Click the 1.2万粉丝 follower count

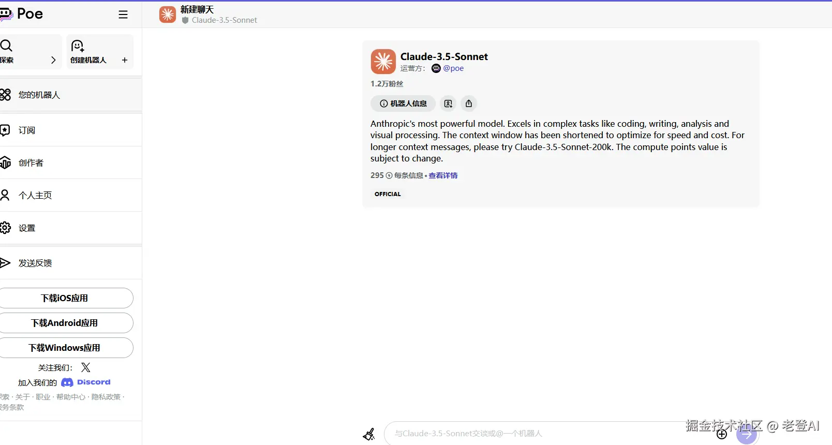pos(387,84)
